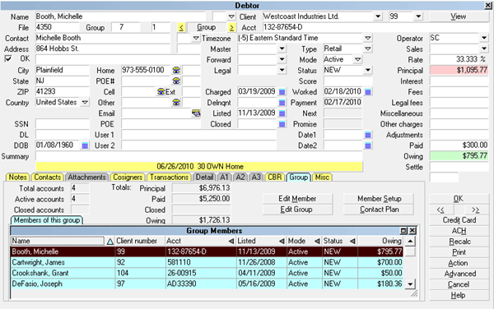This screenshot has height=309, width=494.
Task: Switch to the Notes tab
Action: (x=17, y=178)
